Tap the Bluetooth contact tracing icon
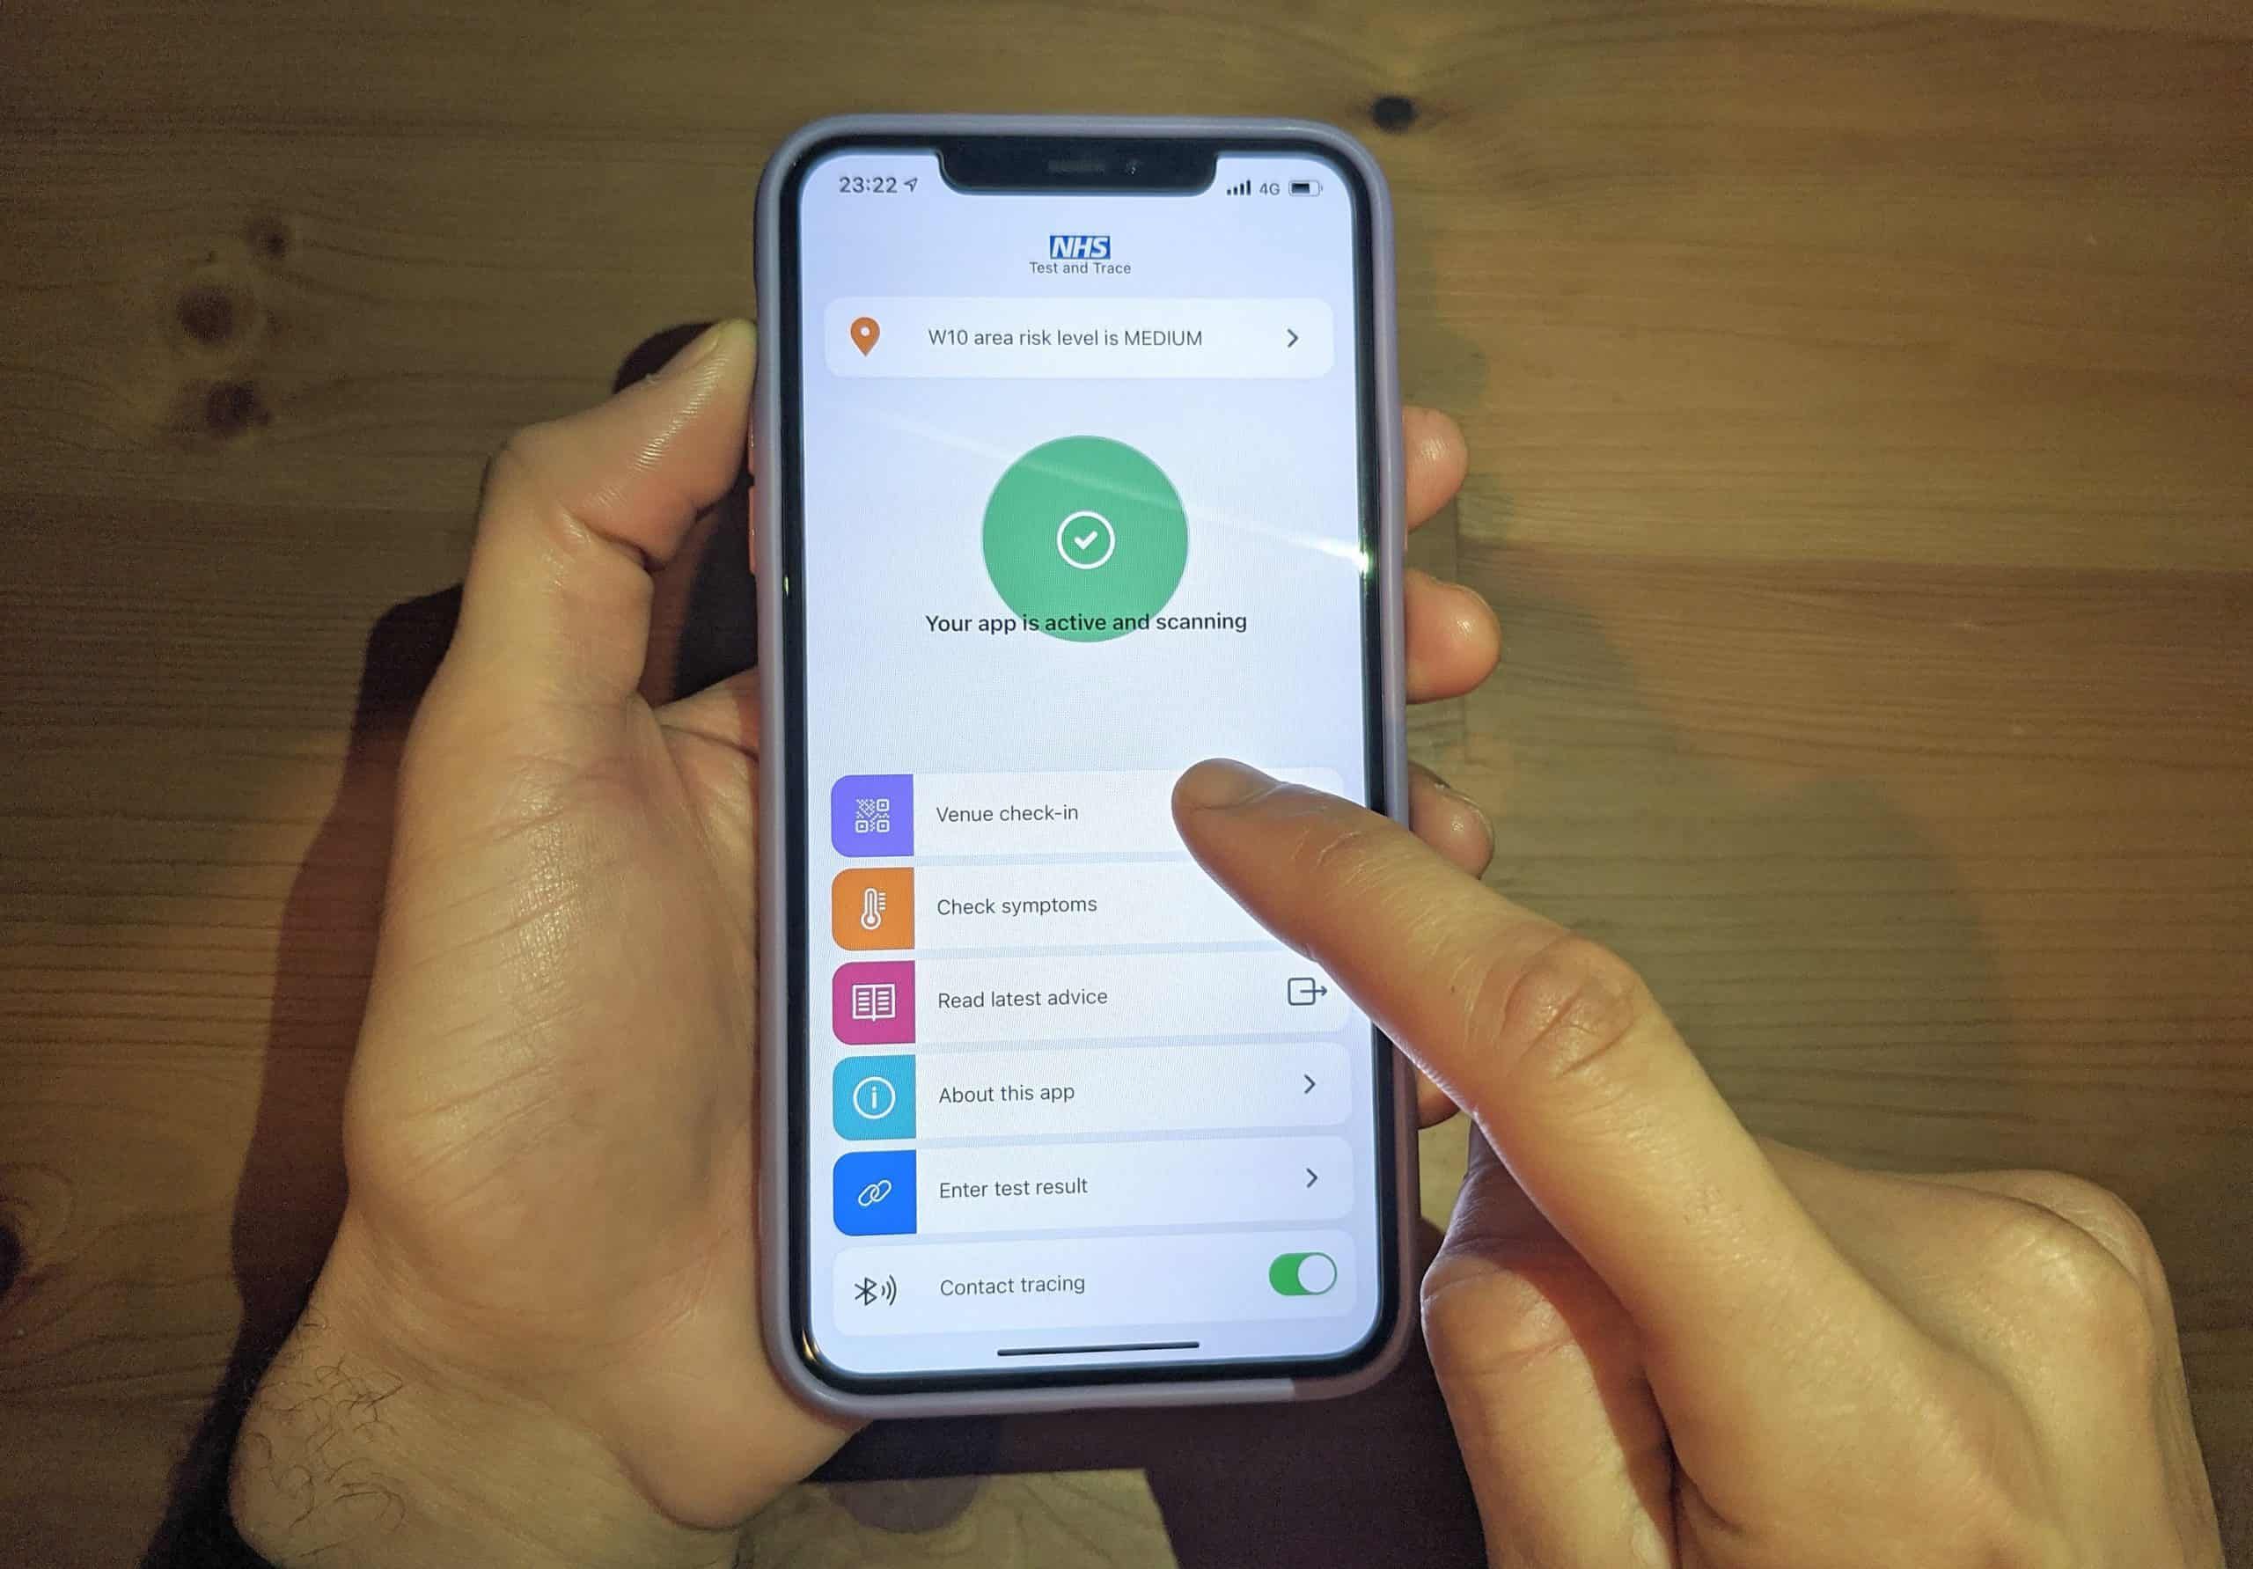 pos(873,1283)
